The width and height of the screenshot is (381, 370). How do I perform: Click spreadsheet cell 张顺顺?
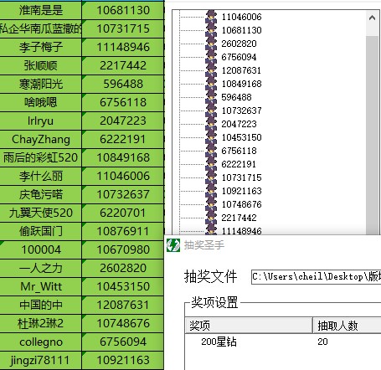coord(41,65)
